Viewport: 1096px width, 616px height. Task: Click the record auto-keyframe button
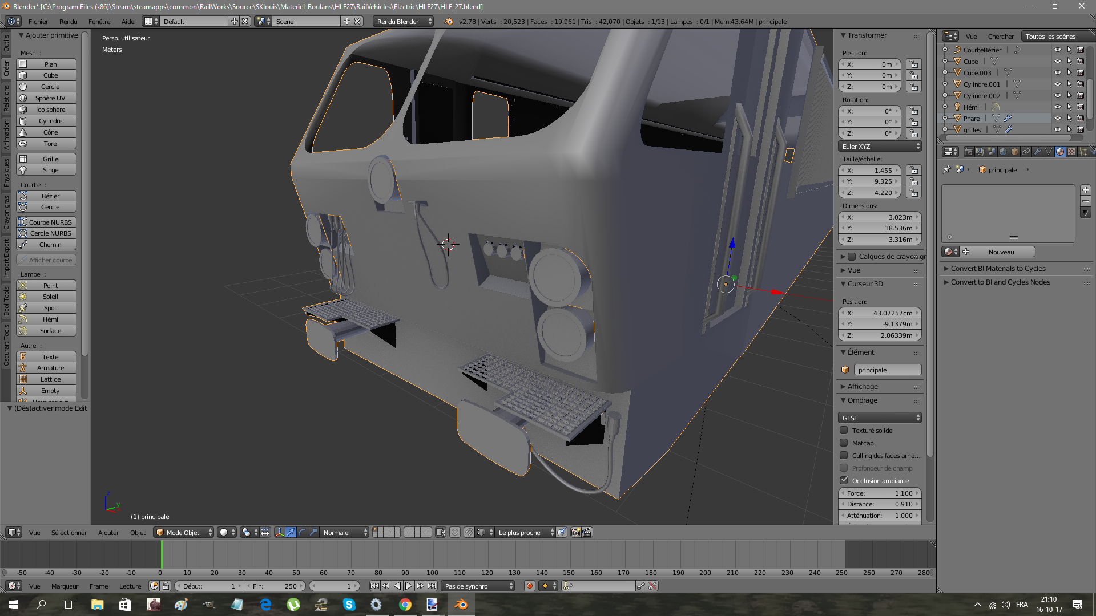[529, 586]
